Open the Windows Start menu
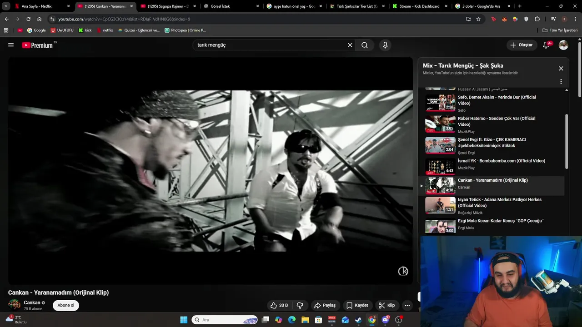 point(184,320)
